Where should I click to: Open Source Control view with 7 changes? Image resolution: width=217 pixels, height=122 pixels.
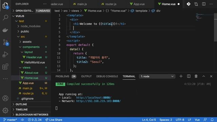[x=5, y=42]
